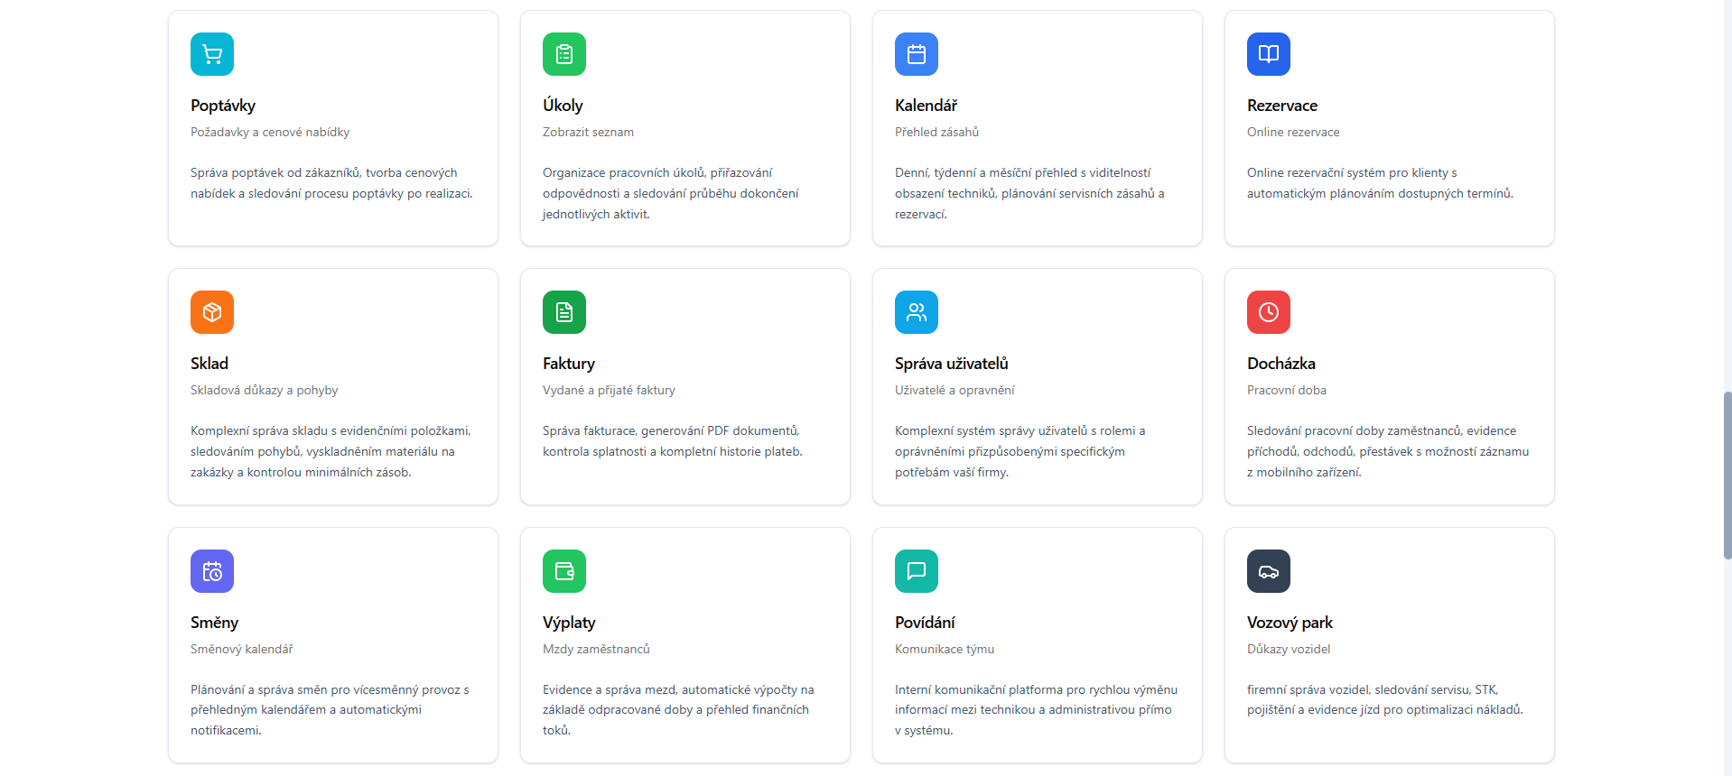Click the Sklad card description text
This screenshot has height=776, width=1732.
tap(331, 451)
